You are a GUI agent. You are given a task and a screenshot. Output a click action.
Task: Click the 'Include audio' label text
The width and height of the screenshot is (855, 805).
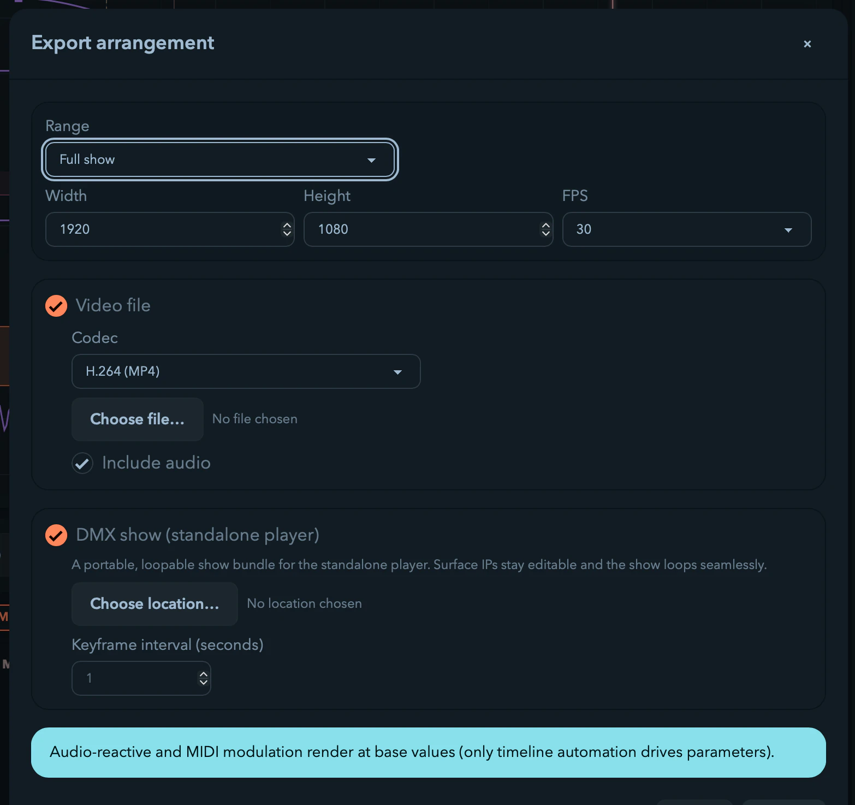tap(156, 463)
